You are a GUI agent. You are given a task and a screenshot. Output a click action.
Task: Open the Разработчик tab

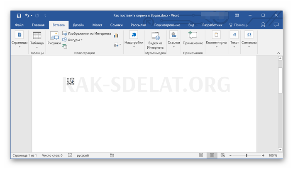point(212,25)
